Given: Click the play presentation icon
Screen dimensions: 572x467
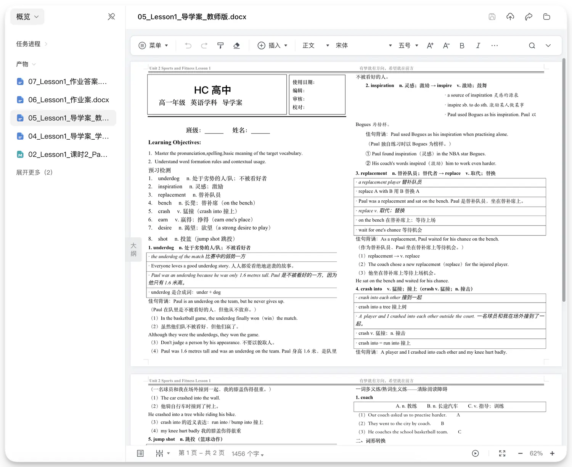Looking at the screenshot, I should coord(475,453).
